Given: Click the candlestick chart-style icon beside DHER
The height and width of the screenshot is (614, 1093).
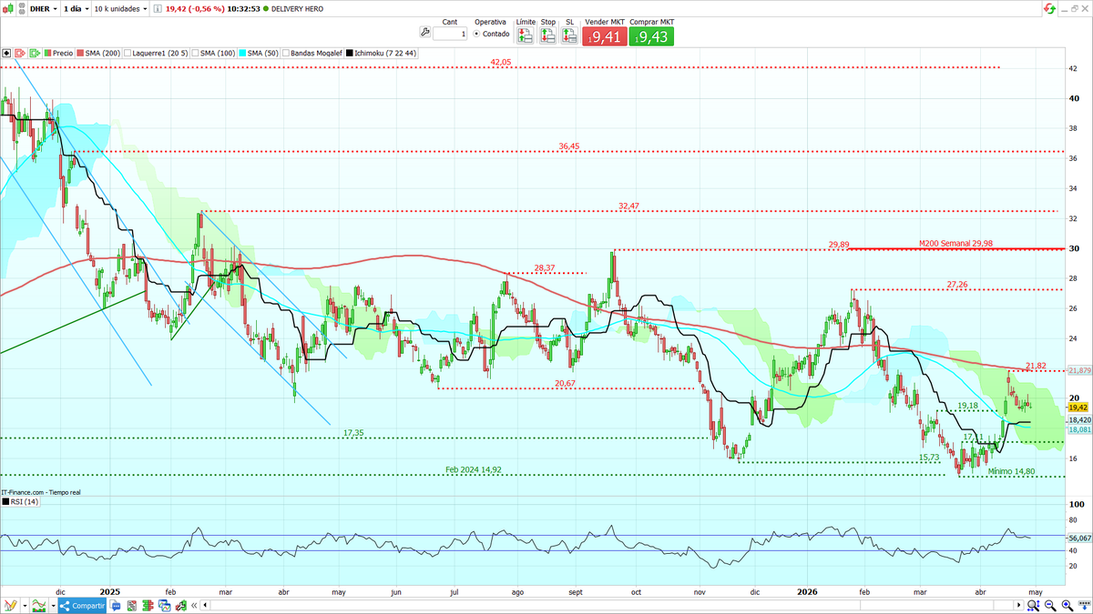Looking at the screenshot, I should pos(8,8).
